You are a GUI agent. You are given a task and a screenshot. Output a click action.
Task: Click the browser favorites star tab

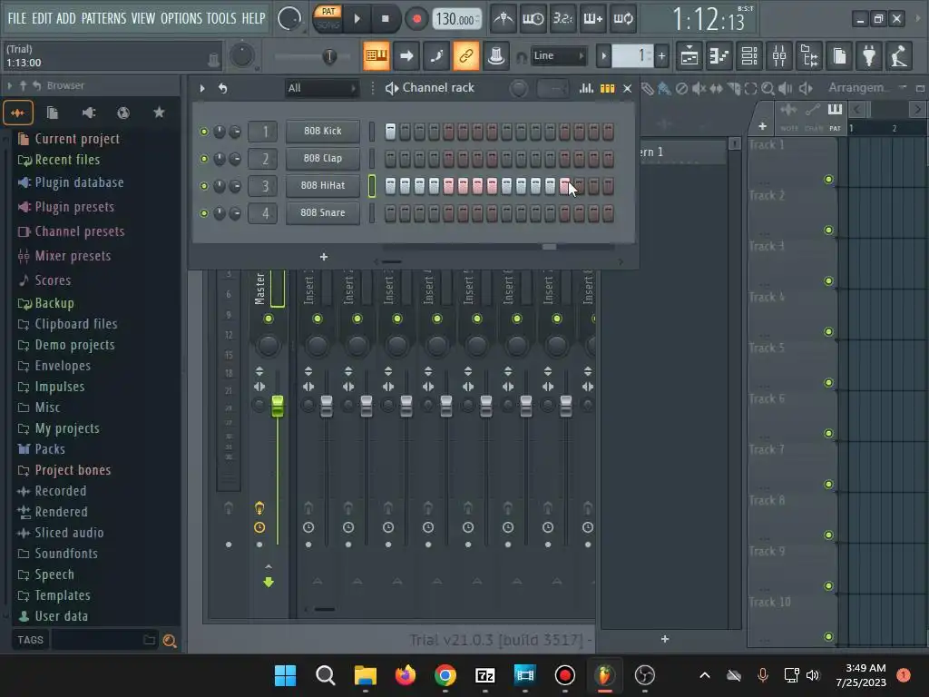pyautogui.click(x=159, y=112)
